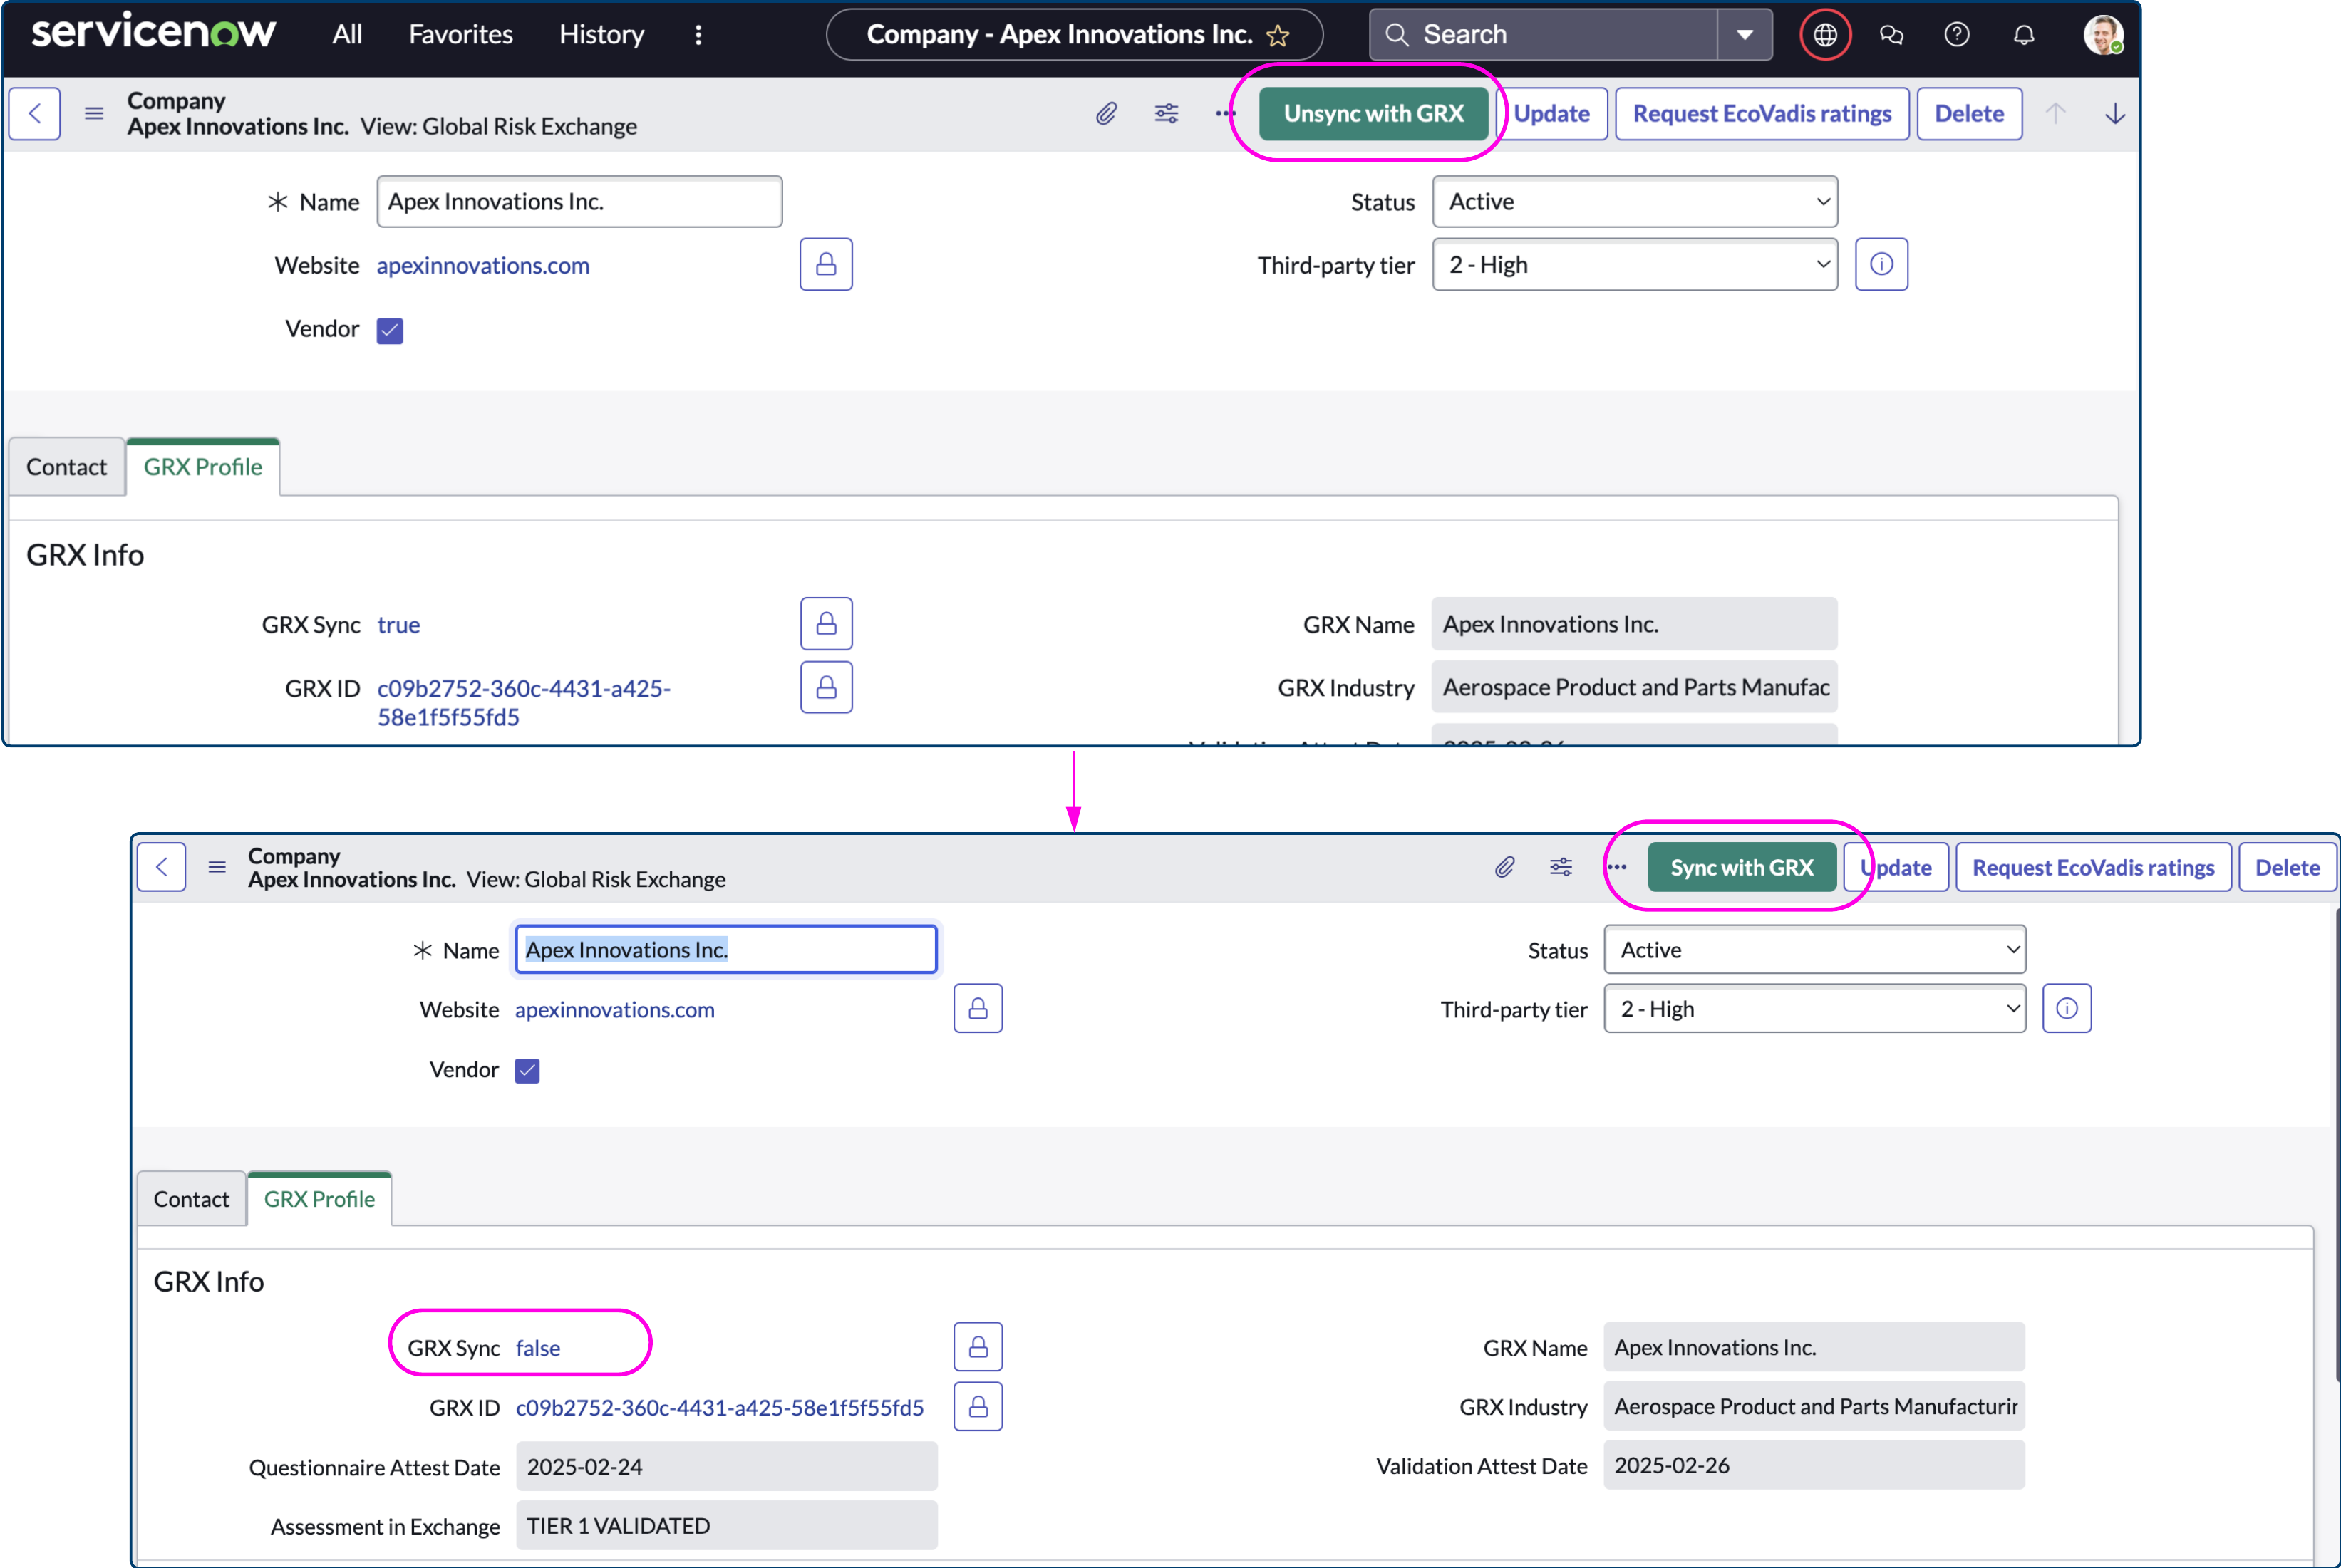Open the All menu
The height and width of the screenshot is (1568, 2341).
coord(347,34)
